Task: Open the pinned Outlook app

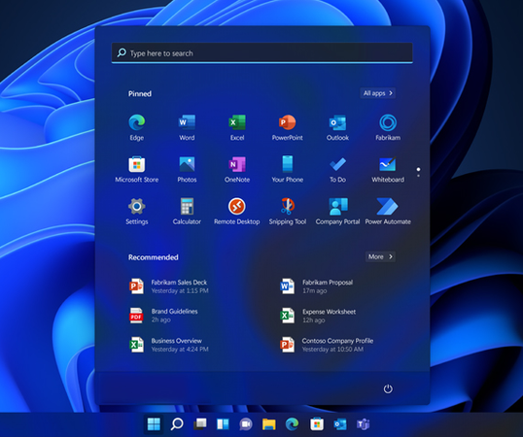Action: (337, 127)
